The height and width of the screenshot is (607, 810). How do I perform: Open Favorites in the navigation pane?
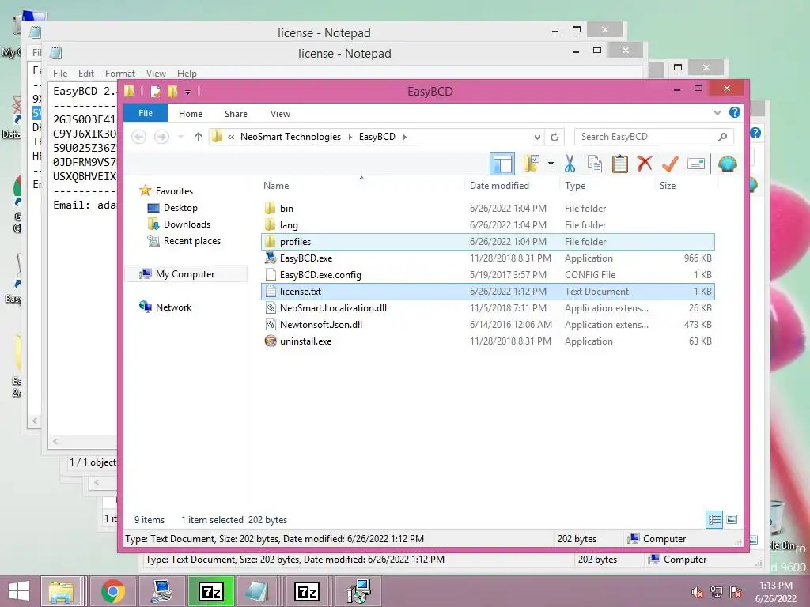[166, 191]
